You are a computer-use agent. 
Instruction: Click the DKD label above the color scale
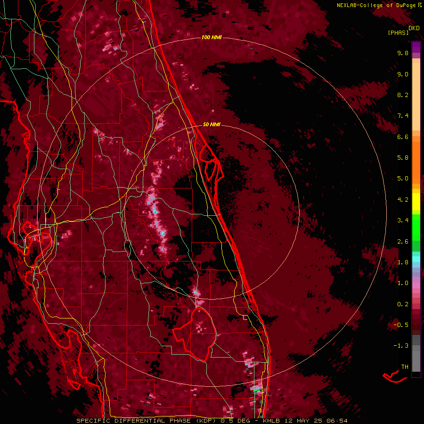(x=414, y=28)
